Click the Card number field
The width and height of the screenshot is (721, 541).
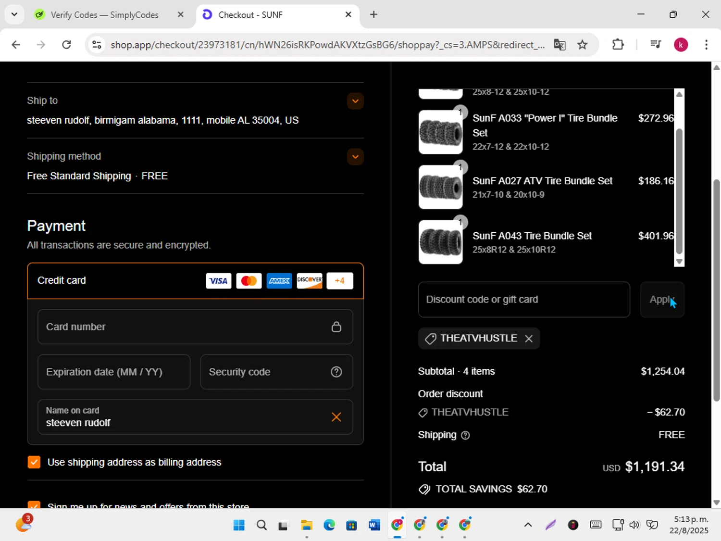195,327
